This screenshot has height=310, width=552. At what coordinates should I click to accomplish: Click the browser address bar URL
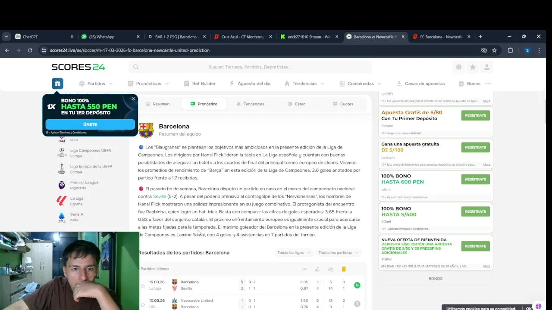(130, 50)
